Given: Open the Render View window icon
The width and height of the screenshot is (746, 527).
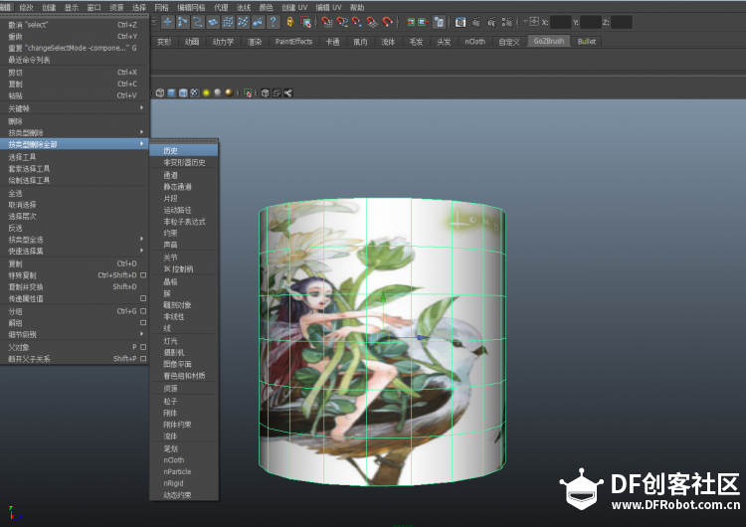Looking at the screenshot, I should tap(461, 22).
